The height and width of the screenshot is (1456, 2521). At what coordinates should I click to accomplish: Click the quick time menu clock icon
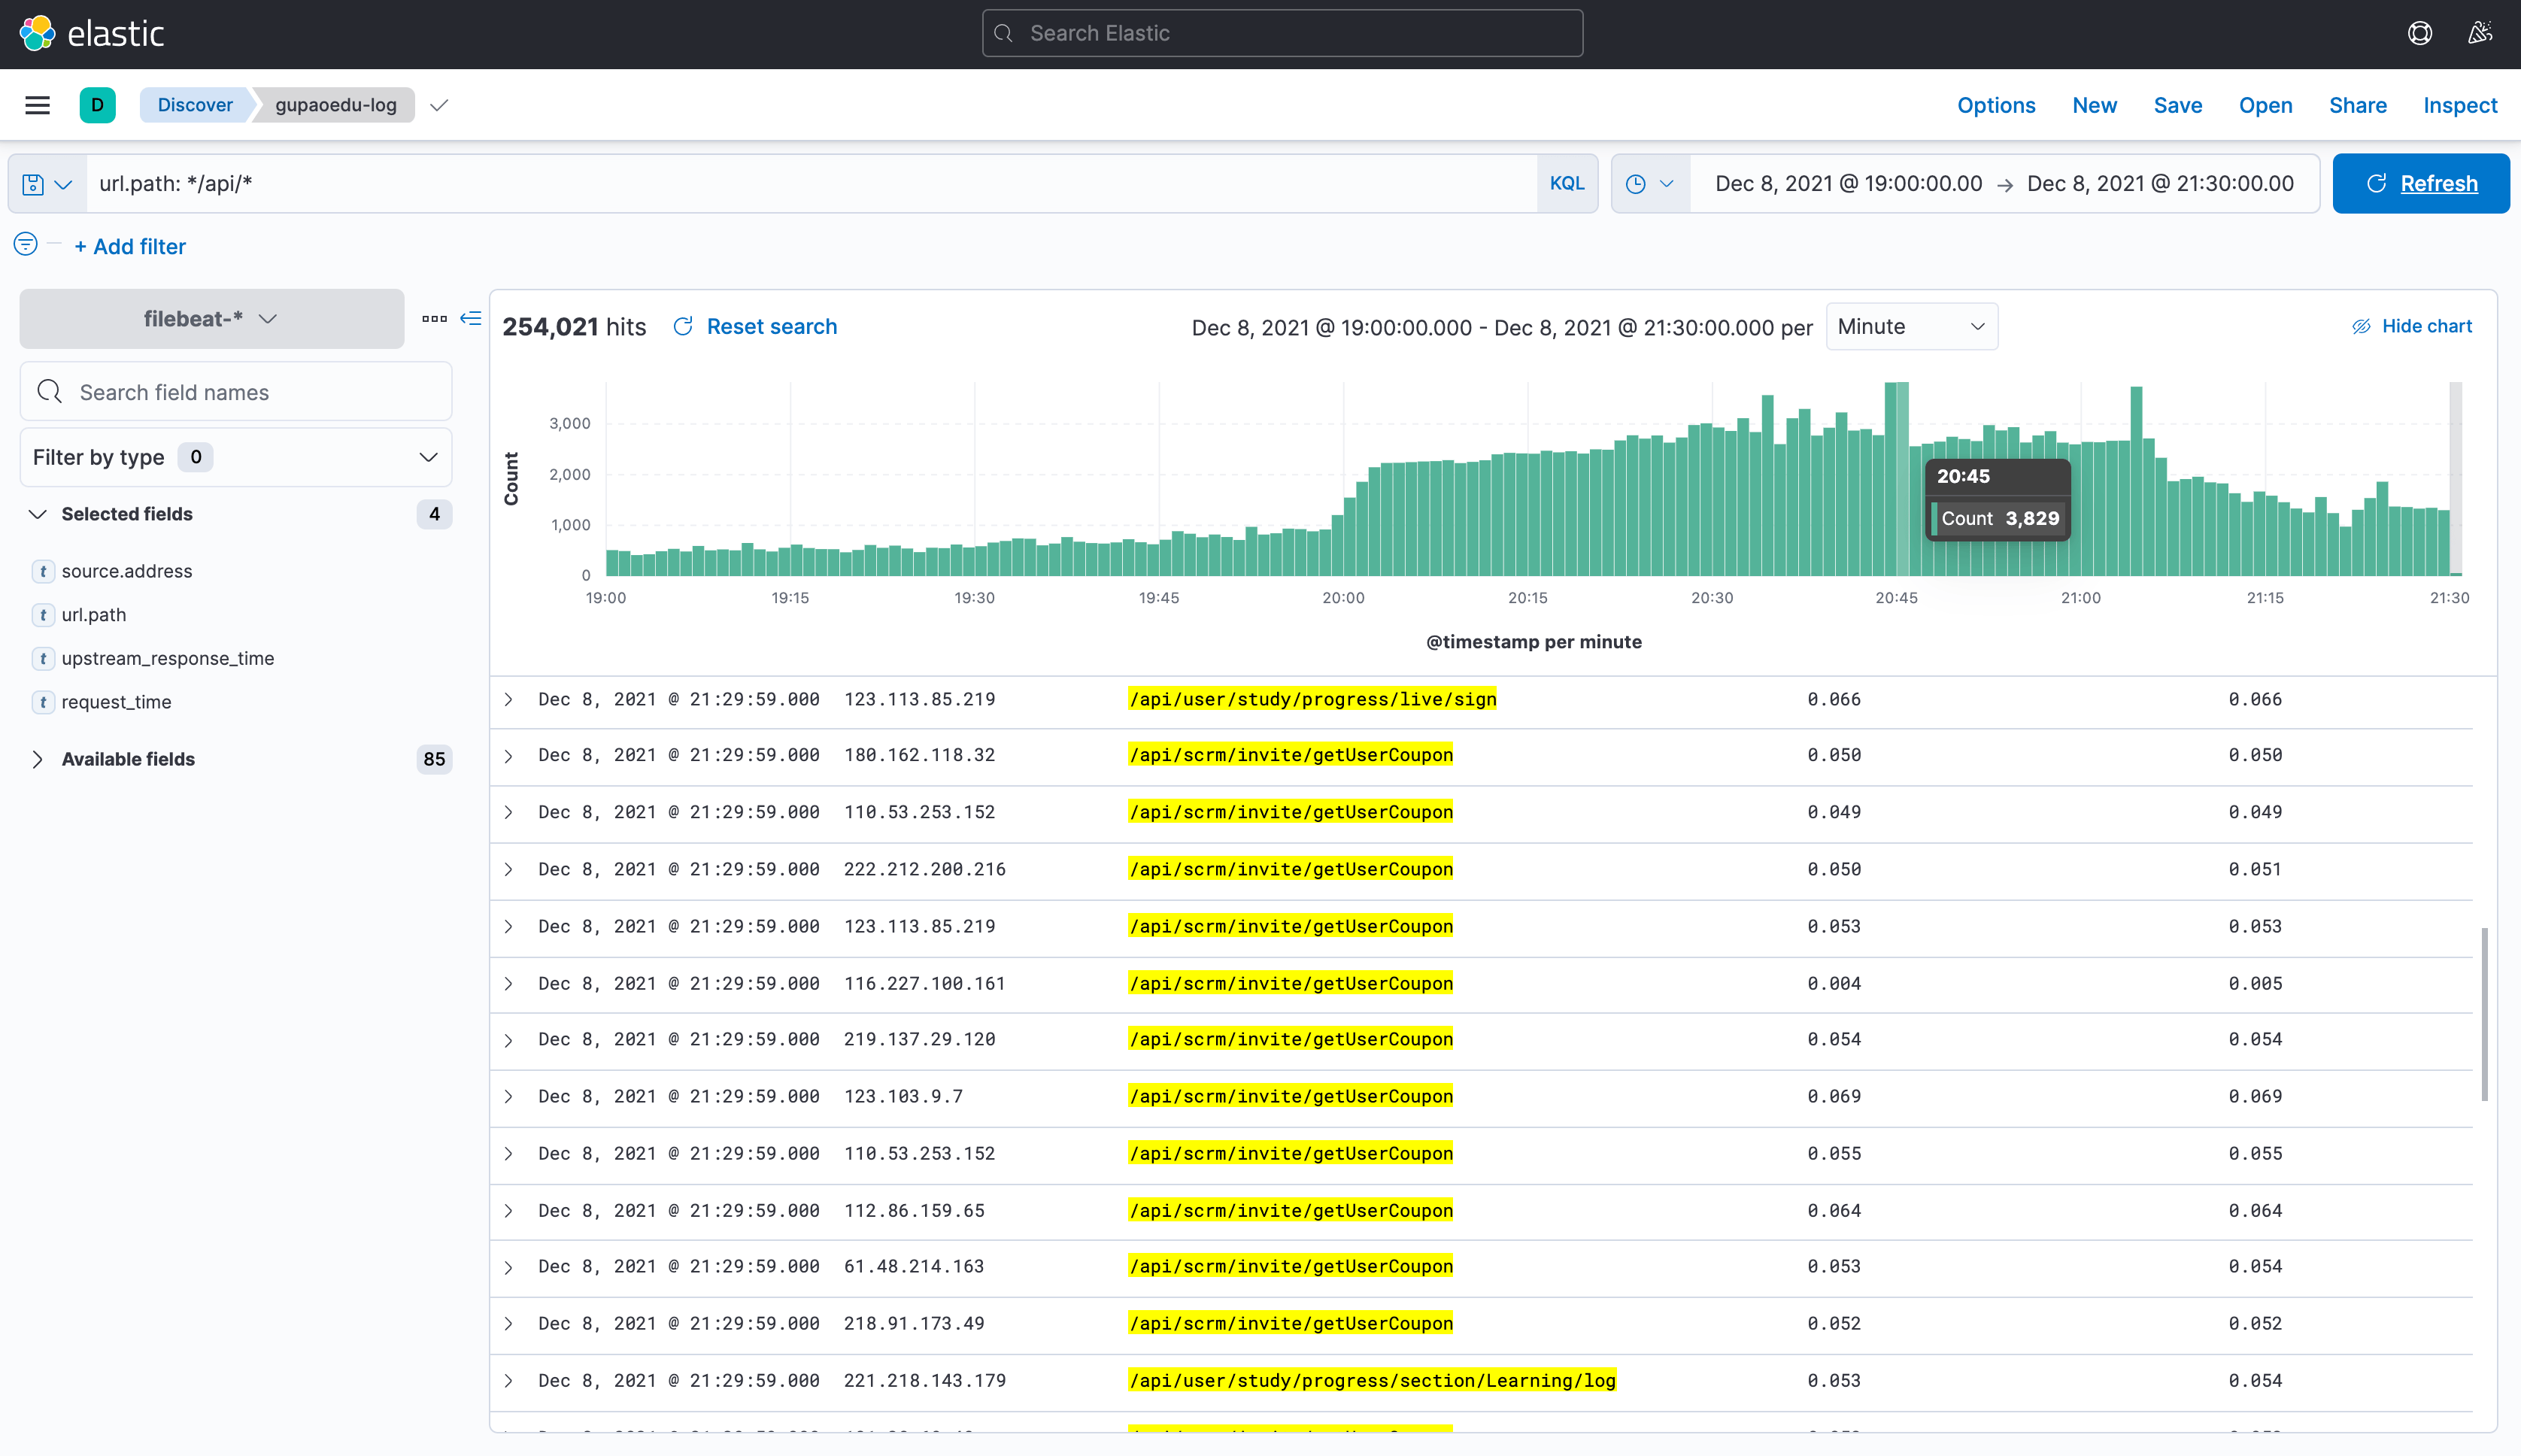click(1649, 184)
